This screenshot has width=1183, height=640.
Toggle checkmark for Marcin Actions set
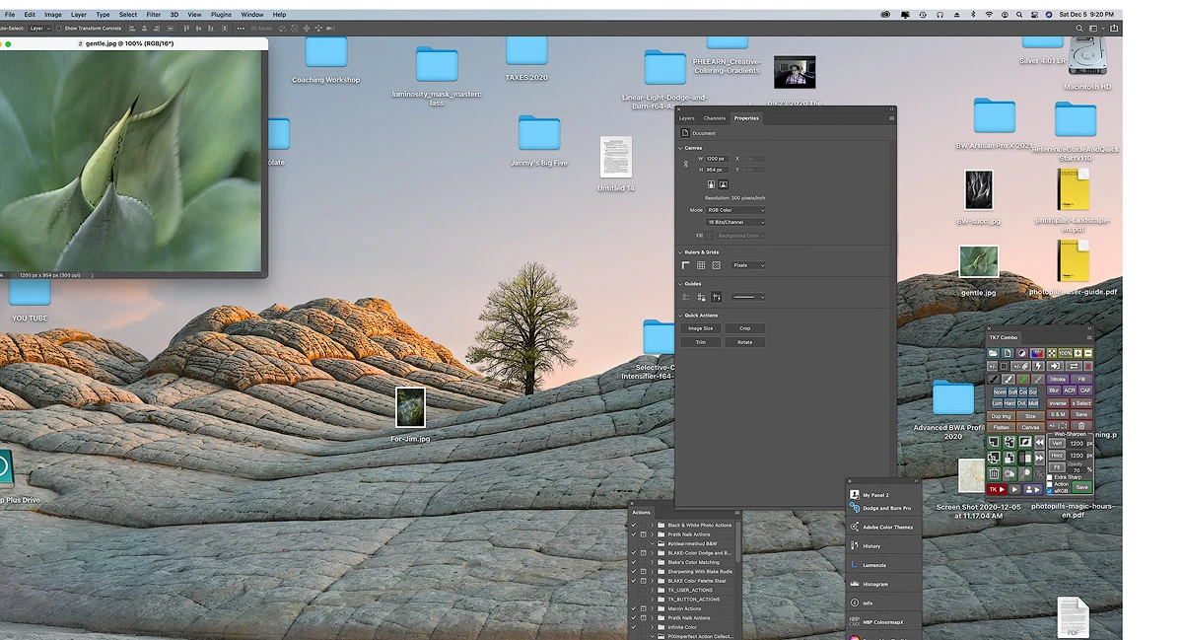click(x=634, y=608)
